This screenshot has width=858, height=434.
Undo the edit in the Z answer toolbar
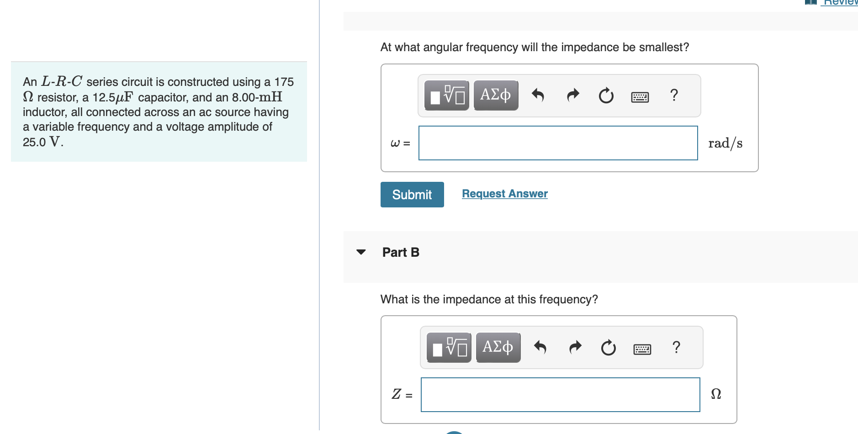tap(541, 347)
